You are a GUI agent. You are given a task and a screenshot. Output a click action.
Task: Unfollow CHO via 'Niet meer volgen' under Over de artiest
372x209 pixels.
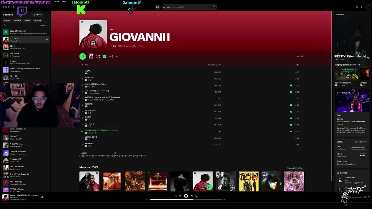point(359,122)
